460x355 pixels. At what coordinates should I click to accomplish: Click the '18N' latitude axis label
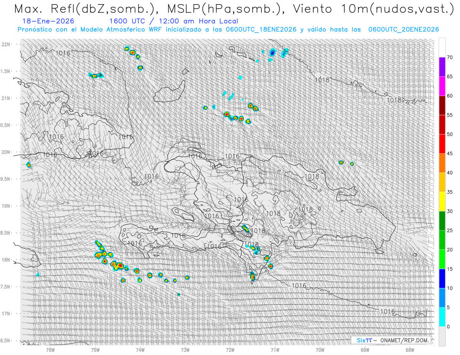click(5, 260)
